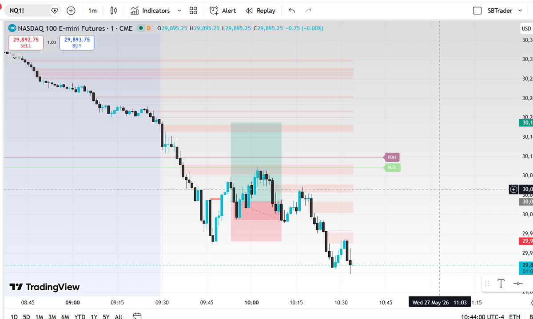This screenshot has height=319, width=533.
Task: Click the 29,893.75 BUY button
Action: (77, 43)
